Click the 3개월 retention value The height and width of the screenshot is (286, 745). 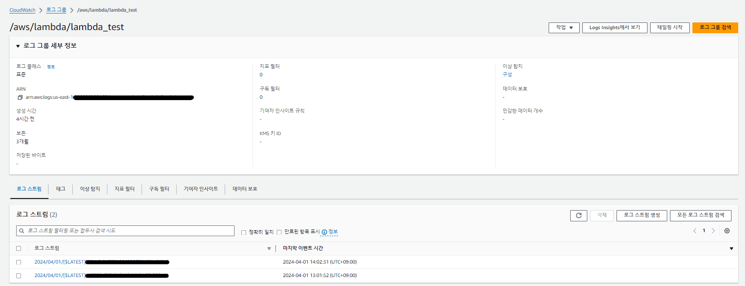(x=22, y=142)
